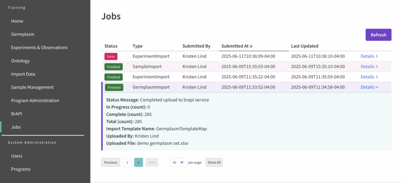Click the Previous page button

click(x=110, y=162)
